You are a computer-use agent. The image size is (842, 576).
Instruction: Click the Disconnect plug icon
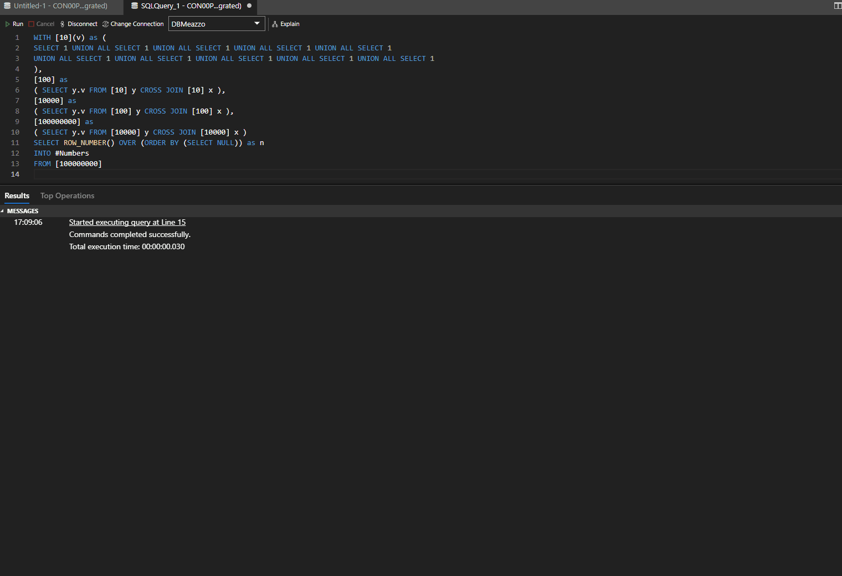point(62,24)
